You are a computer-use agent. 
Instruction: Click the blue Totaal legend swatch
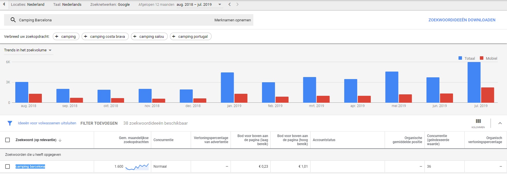pos(460,58)
